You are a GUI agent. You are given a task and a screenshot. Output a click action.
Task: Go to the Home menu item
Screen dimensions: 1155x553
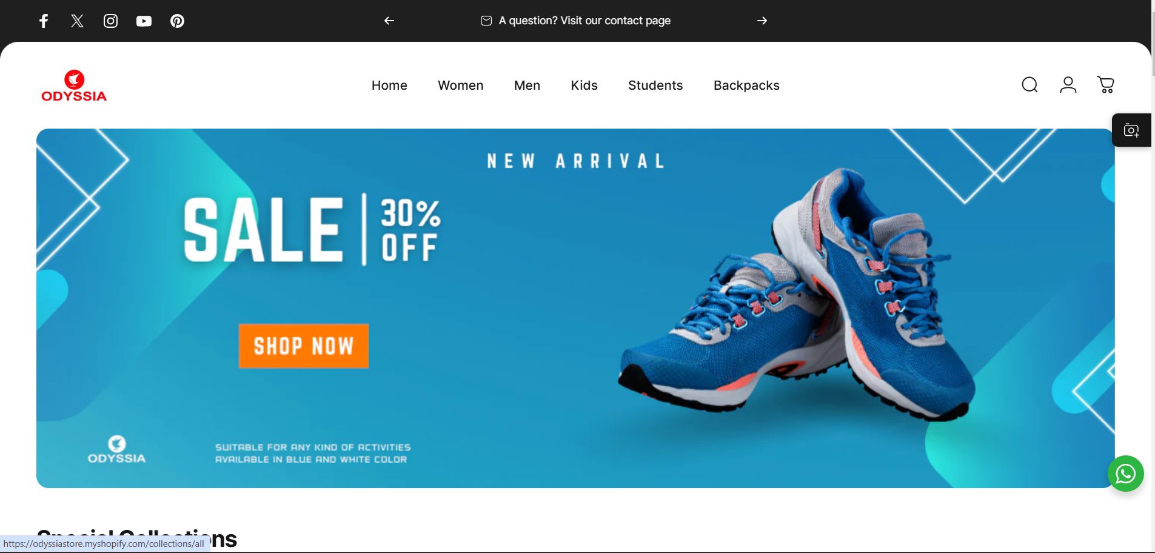[389, 85]
